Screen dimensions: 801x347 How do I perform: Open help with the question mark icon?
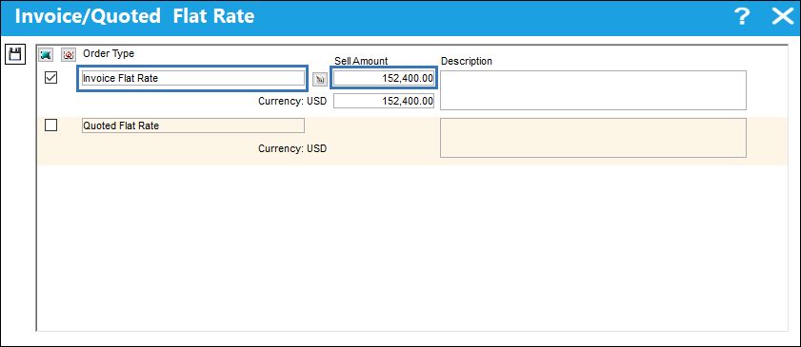point(741,17)
